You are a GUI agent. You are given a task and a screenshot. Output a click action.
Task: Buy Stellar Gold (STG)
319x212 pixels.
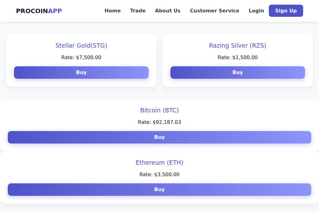(81, 72)
